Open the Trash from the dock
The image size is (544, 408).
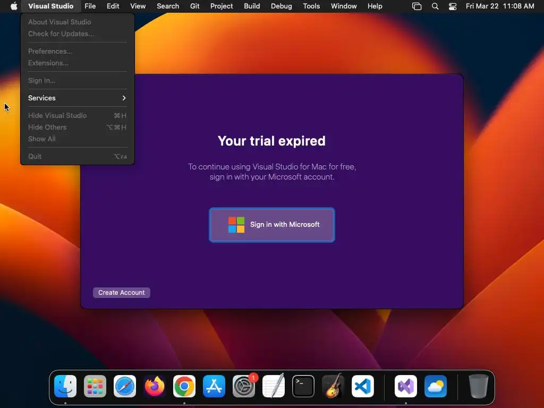[x=479, y=386]
